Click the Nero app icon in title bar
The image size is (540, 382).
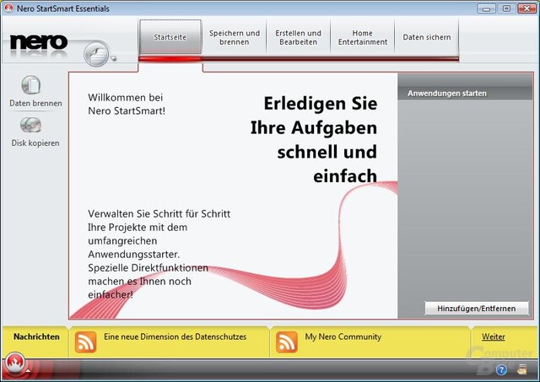point(9,8)
